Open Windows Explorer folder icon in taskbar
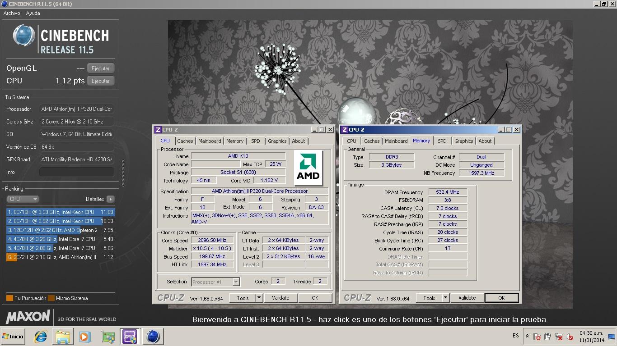The height and width of the screenshot is (346, 617). tap(63, 337)
